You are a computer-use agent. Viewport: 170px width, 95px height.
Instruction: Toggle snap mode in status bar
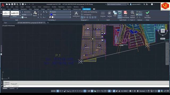click(60, 91)
